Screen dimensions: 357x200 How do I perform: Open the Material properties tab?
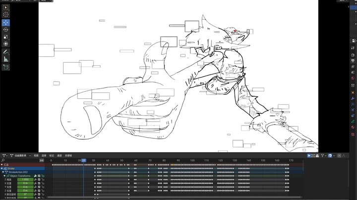coord(353,127)
